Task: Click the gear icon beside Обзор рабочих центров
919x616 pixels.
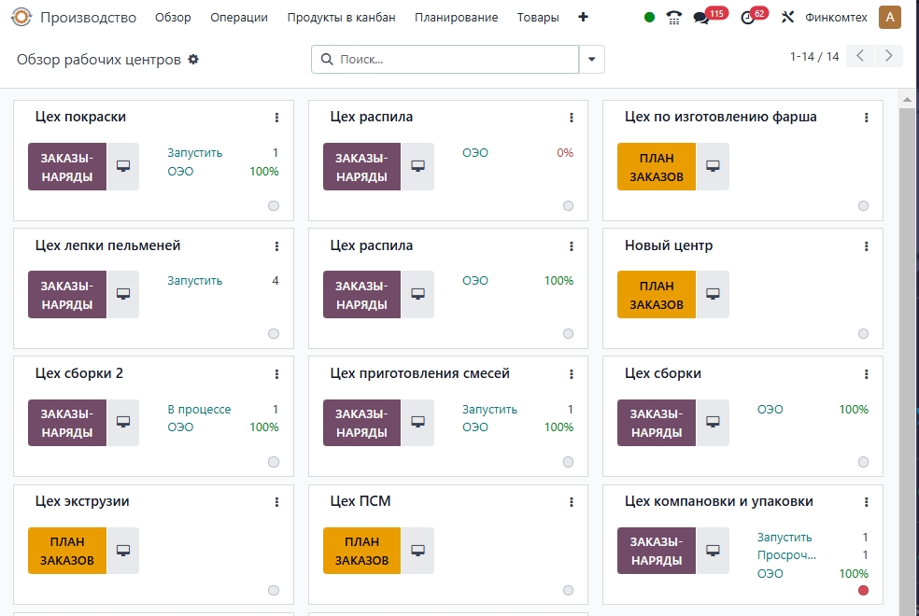Action: point(193,59)
